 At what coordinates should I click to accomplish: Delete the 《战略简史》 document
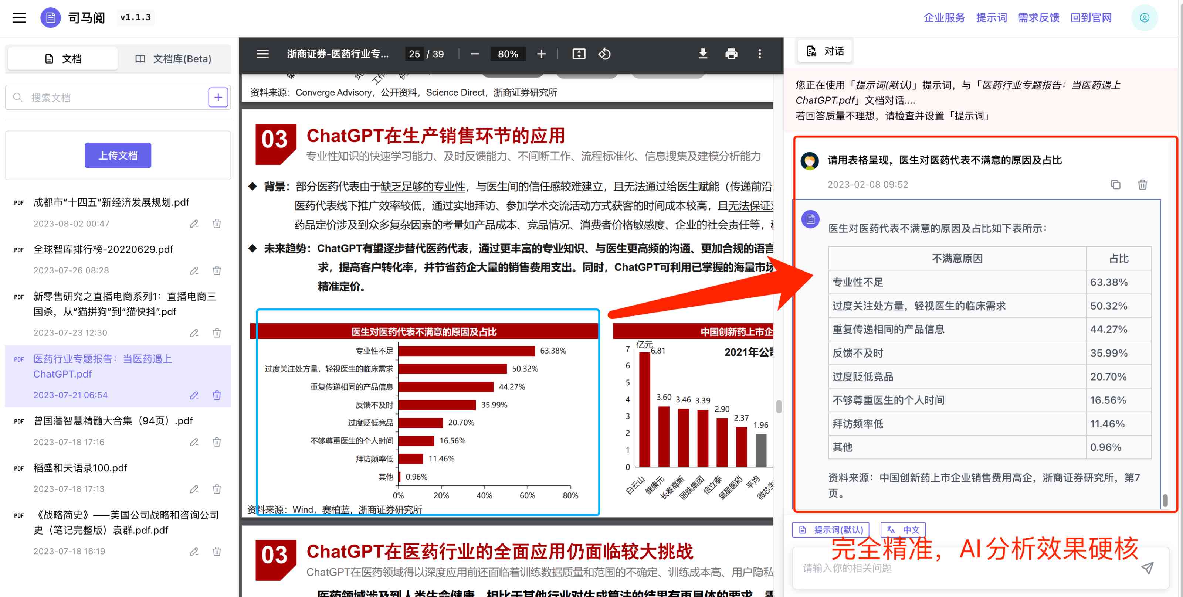(217, 551)
